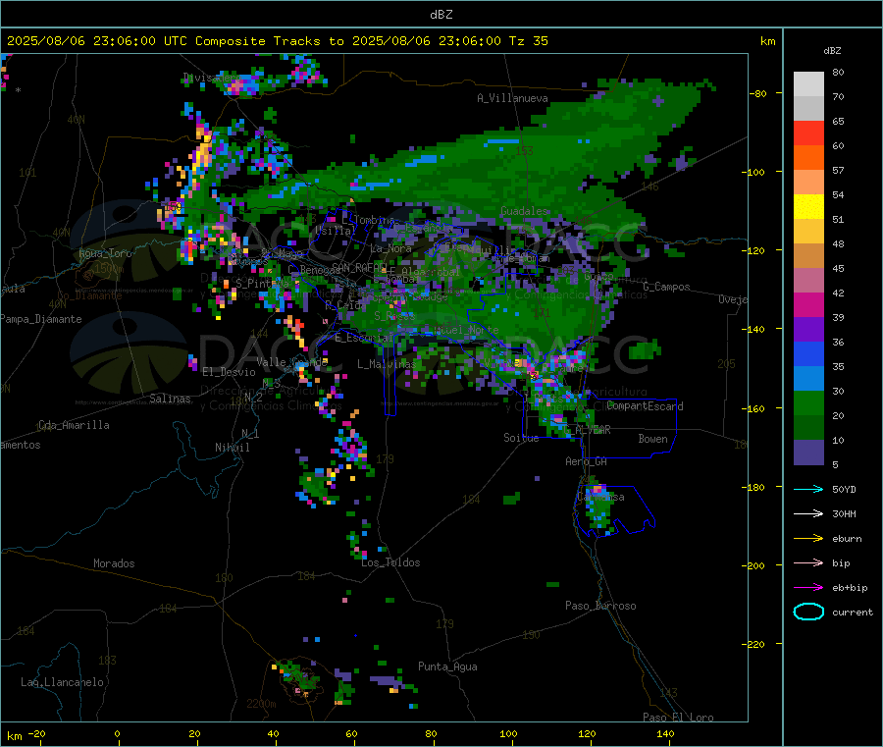Click the cyan 50YD arrow icon

(808, 489)
